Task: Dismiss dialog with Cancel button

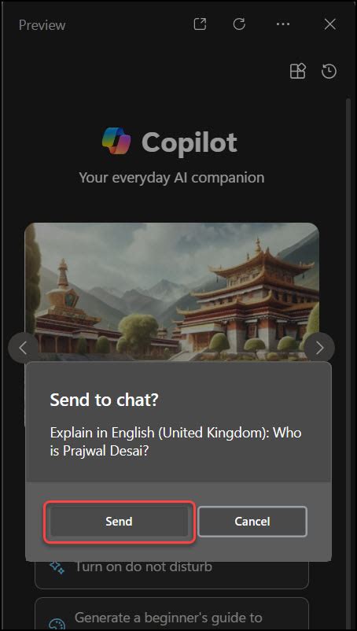Action: click(252, 522)
